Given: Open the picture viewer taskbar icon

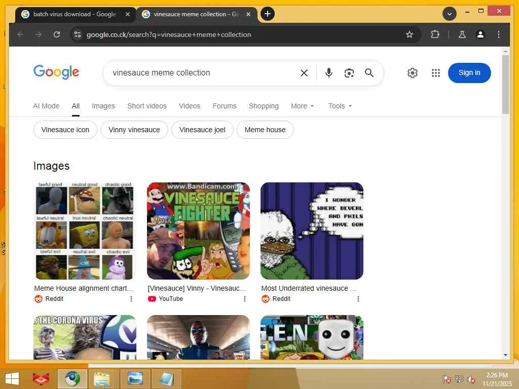Looking at the screenshot, I should click(135, 378).
